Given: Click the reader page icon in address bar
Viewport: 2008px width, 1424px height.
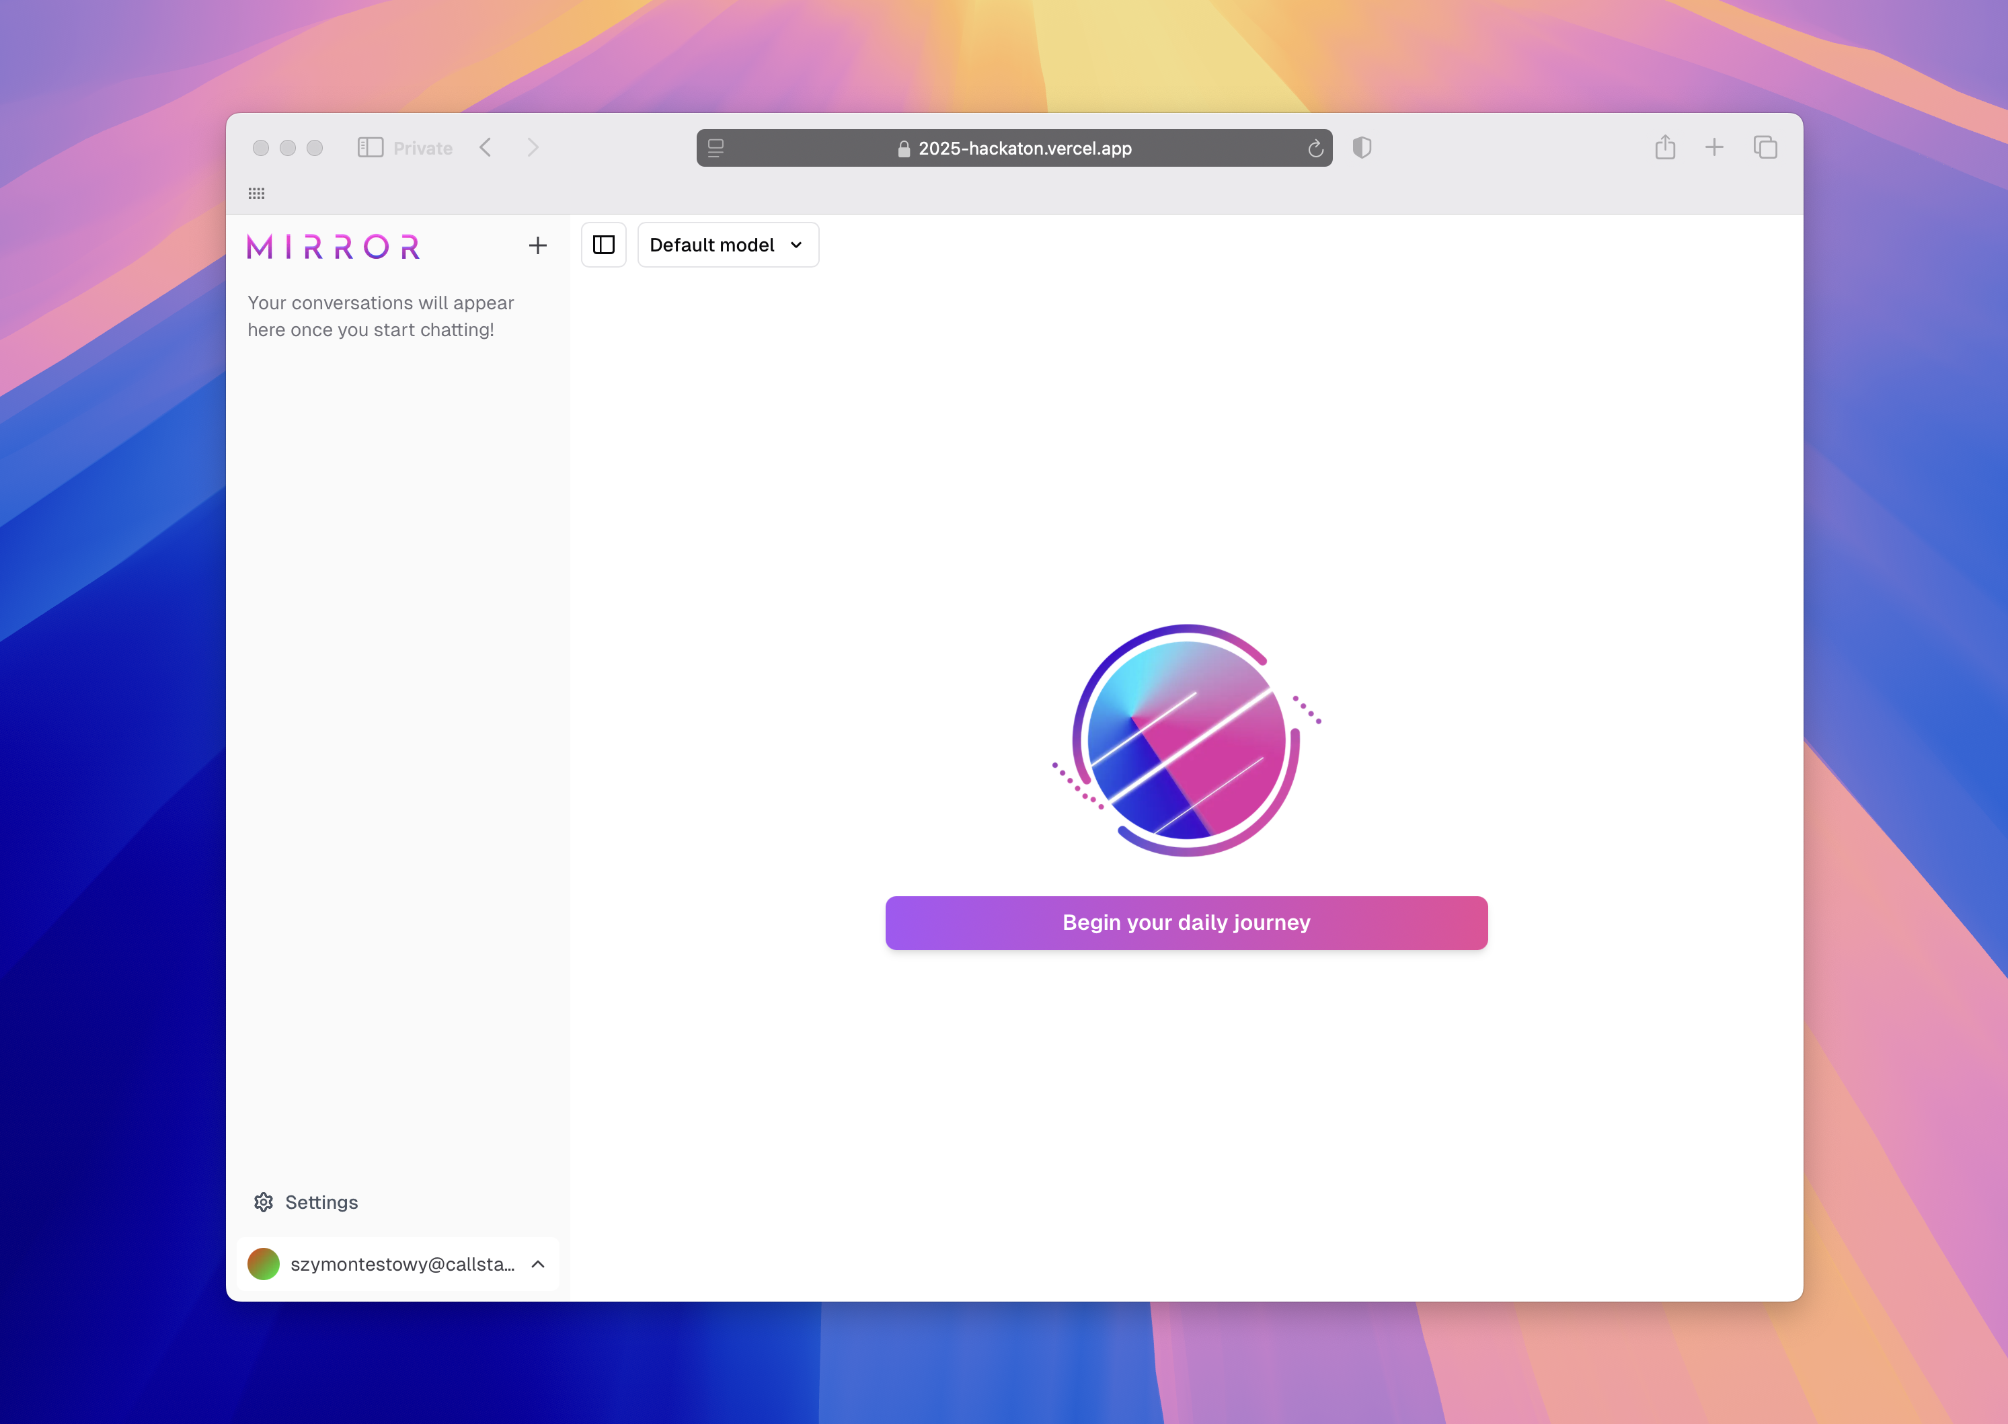Looking at the screenshot, I should coord(716,148).
